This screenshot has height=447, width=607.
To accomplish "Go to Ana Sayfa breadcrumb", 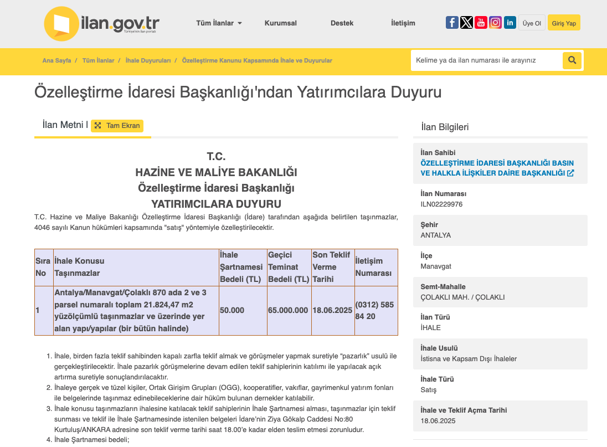I will tap(56, 60).
